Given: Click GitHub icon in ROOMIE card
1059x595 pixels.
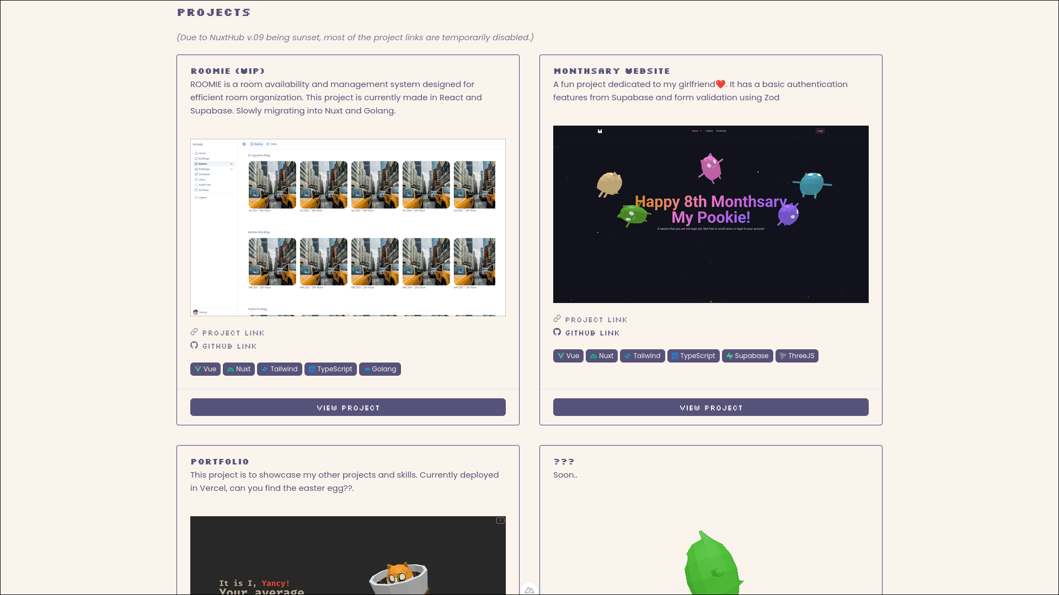Looking at the screenshot, I should (x=194, y=345).
